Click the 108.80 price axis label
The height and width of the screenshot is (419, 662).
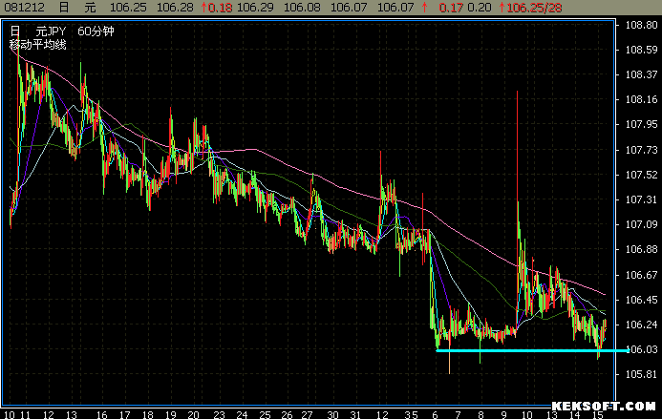[x=641, y=25]
